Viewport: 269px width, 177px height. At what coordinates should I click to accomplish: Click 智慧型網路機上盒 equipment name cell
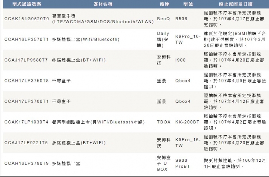[98, 122]
